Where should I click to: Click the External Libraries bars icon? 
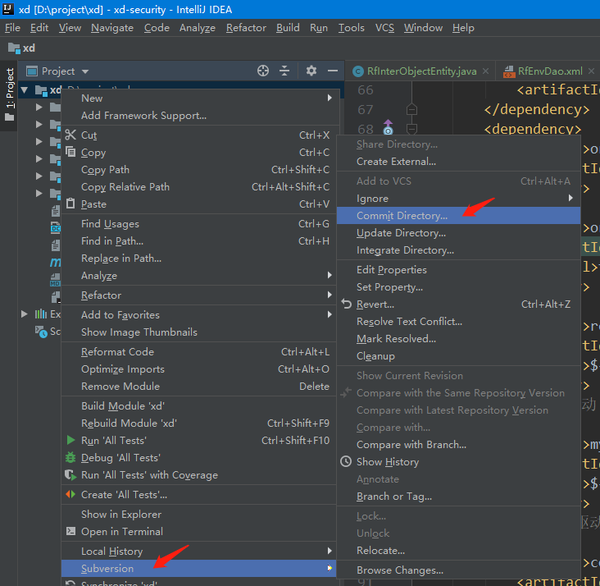click(41, 314)
